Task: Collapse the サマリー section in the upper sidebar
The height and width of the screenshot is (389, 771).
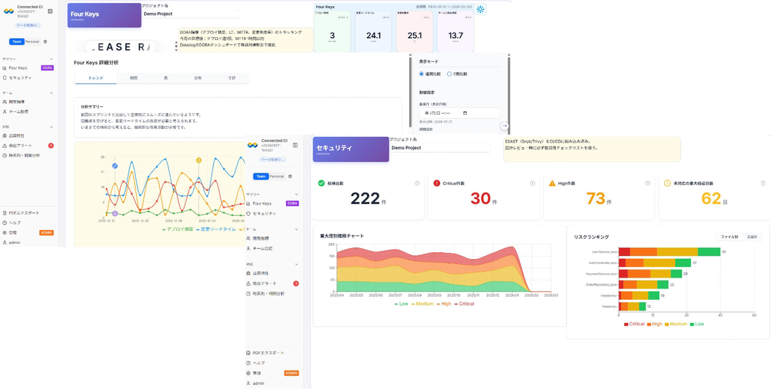Action: pyautogui.click(x=51, y=59)
